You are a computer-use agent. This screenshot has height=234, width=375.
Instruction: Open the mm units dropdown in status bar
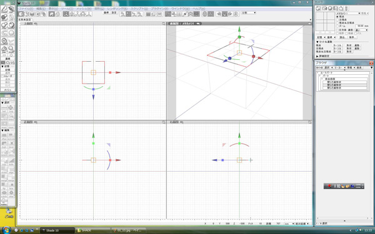click(x=289, y=224)
